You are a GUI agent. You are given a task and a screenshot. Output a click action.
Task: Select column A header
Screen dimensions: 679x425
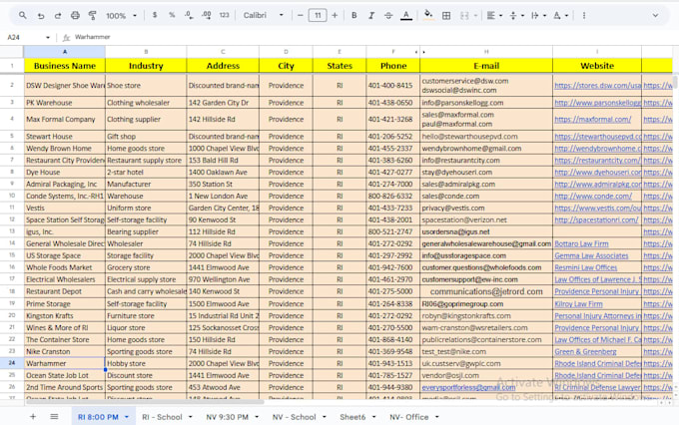[65, 52]
